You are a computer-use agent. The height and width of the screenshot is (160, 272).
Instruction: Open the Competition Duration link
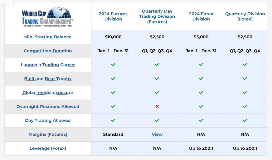pyautogui.click(x=48, y=51)
